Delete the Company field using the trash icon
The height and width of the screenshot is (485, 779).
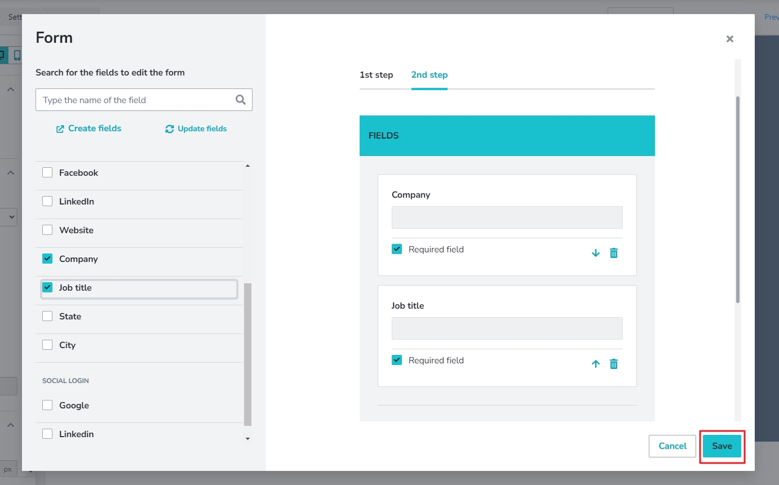pyautogui.click(x=613, y=252)
